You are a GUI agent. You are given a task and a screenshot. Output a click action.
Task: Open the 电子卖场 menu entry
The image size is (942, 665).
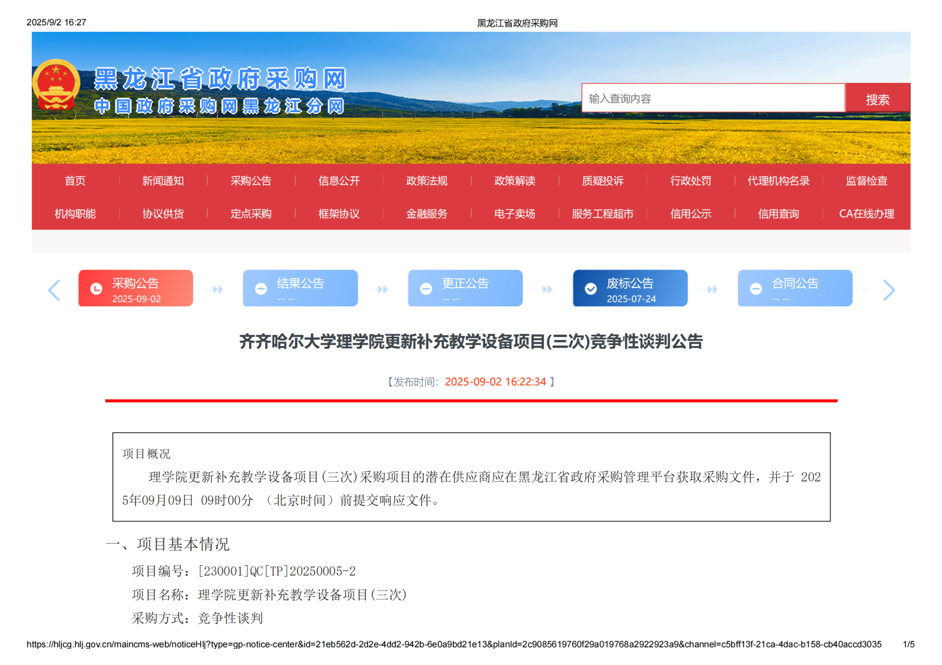coord(514,214)
